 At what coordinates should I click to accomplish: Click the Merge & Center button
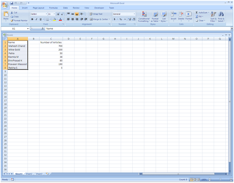pos(99,19)
